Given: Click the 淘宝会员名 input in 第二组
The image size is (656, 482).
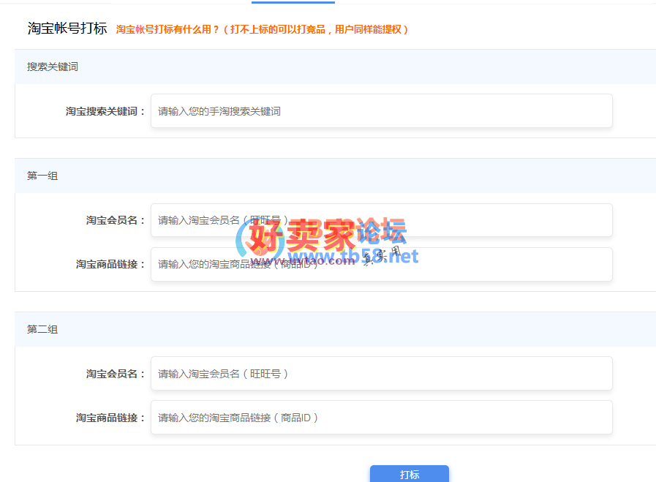Looking at the screenshot, I should tap(381, 374).
